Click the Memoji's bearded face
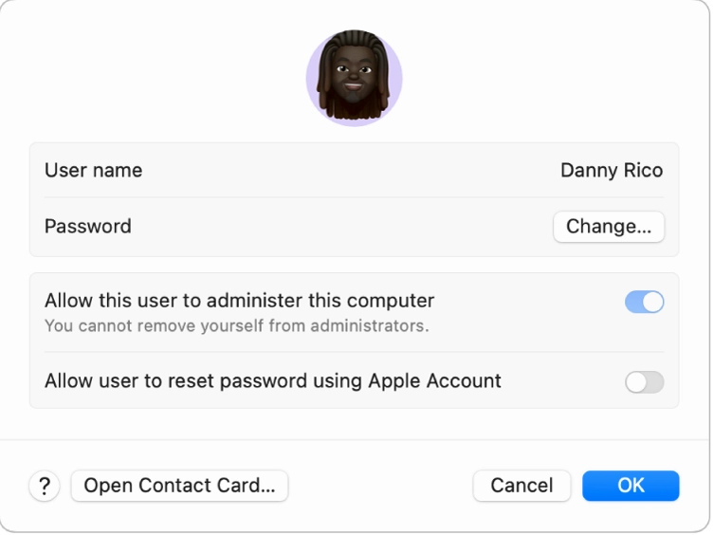 click(354, 85)
